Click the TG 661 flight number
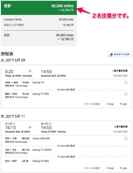Screen dimensions: 133x173 pyautogui.click(x=25, y=82)
